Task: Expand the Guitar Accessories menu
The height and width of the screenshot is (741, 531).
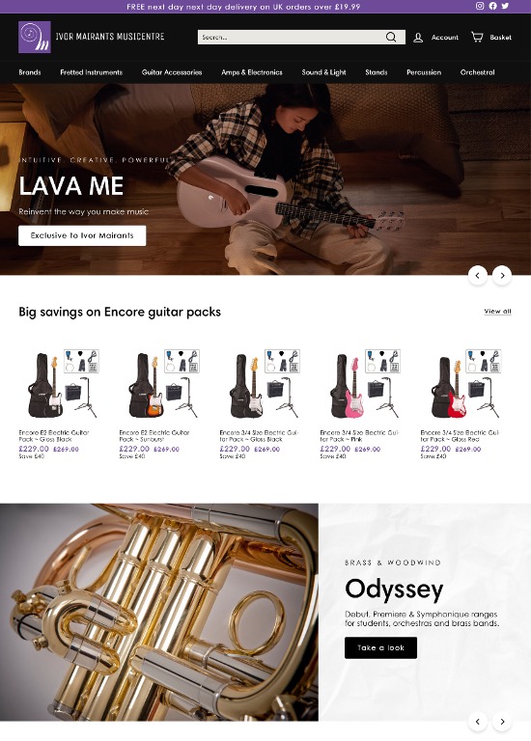Action: coord(172,72)
